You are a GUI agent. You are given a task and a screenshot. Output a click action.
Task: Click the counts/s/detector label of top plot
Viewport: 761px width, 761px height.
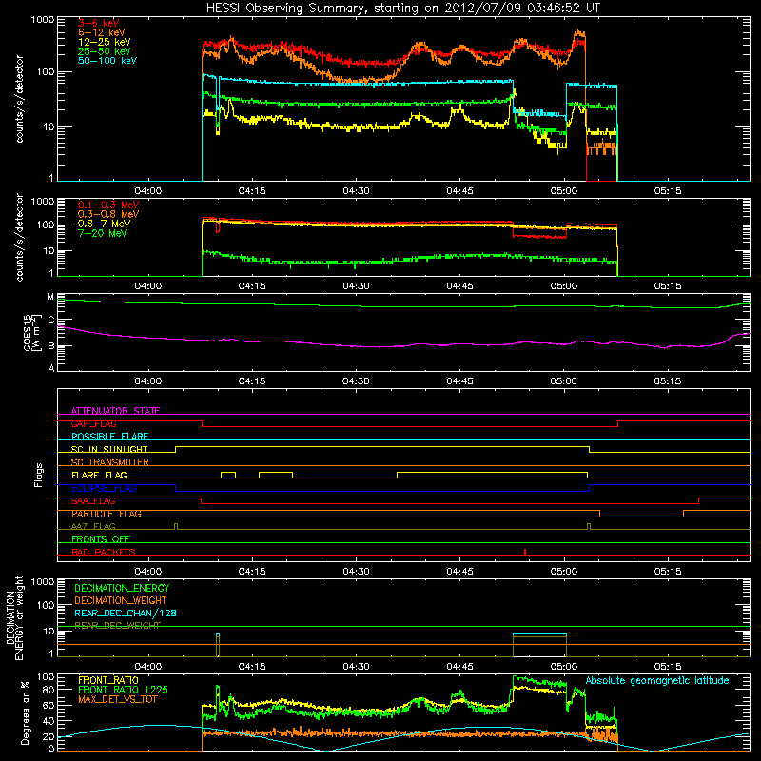coord(19,99)
